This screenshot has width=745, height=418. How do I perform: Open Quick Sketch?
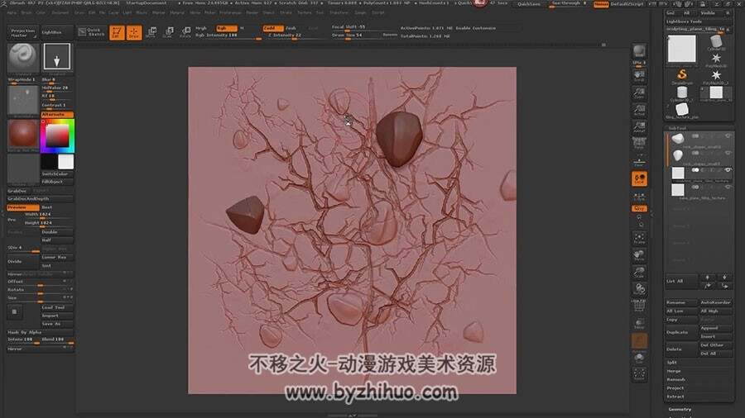[92, 32]
